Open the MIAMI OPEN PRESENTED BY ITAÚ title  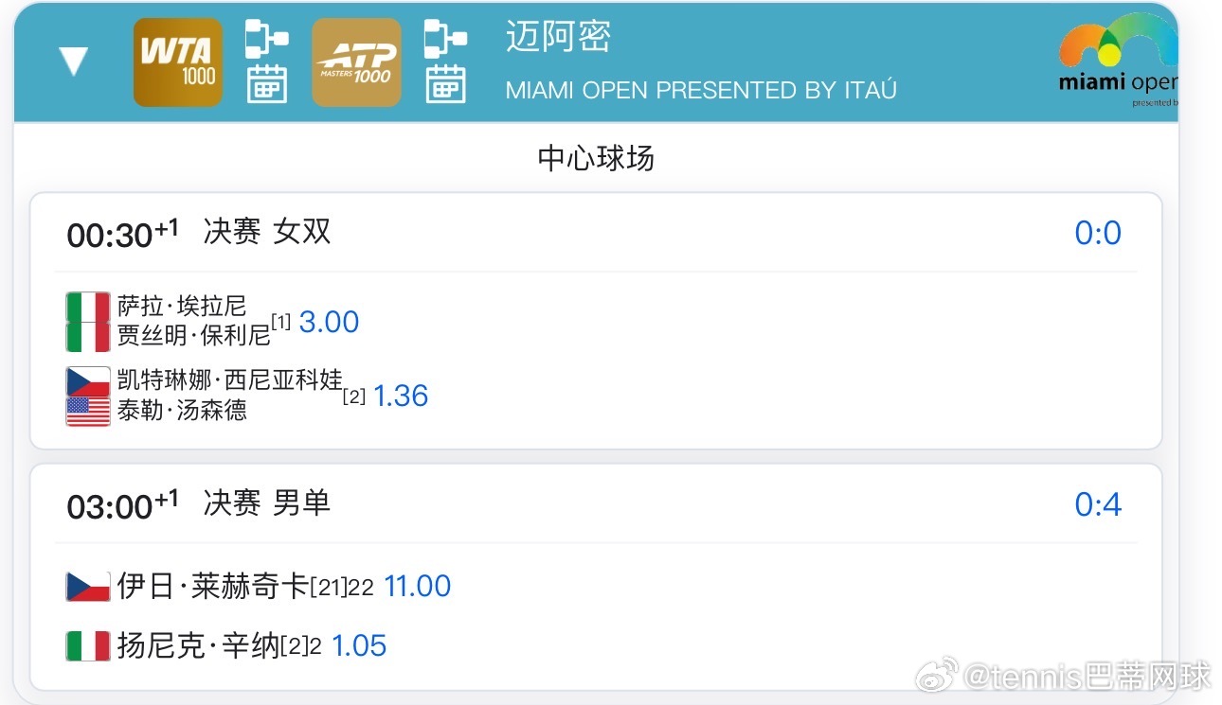(701, 91)
